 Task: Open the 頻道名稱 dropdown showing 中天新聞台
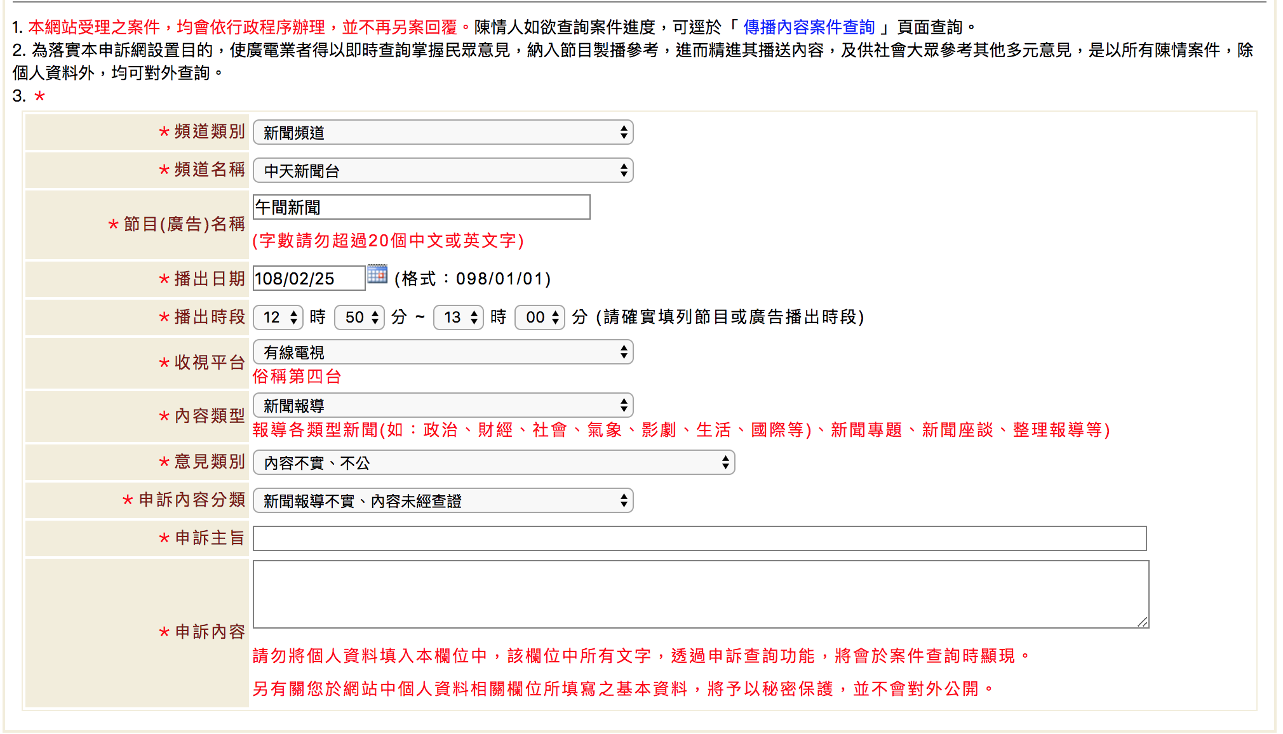click(x=442, y=171)
